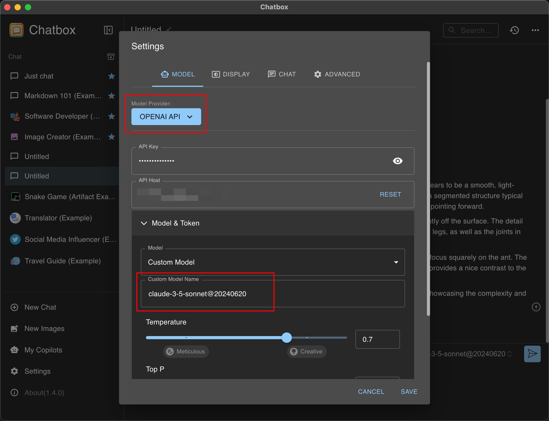Click the New Images icon
549x421 pixels.
(x=14, y=329)
